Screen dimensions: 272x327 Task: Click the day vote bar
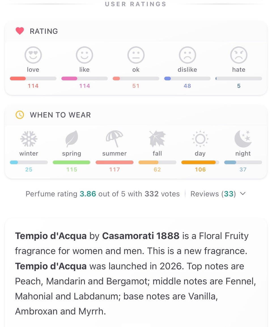pyautogui.click(x=200, y=162)
